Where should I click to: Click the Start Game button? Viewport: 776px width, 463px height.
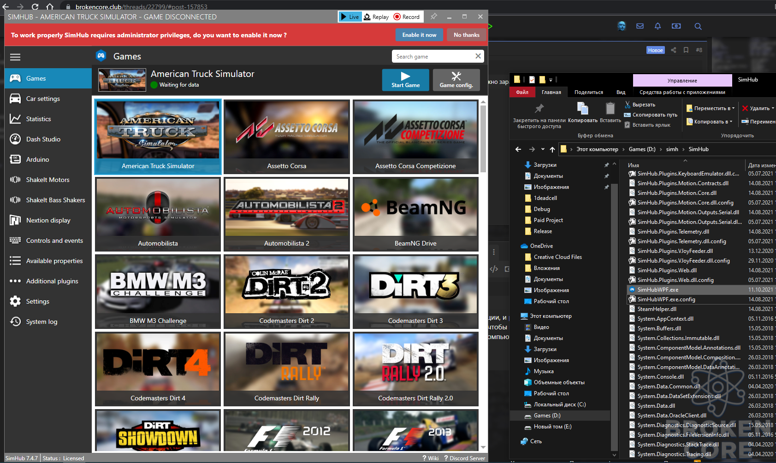[406, 80]
